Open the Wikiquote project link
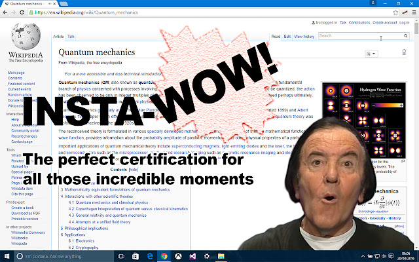Image resolution: width=419 pixels, height=262 pixels. [x=19, y=244]
